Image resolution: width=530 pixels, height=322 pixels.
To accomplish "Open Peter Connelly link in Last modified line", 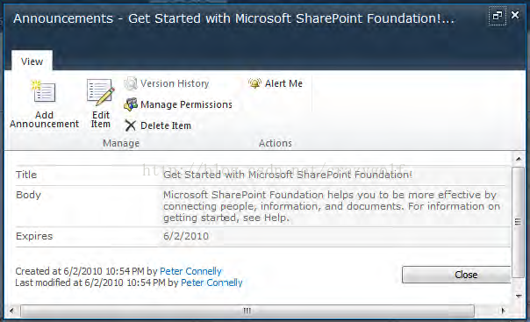I will click(x=211, y=283).
